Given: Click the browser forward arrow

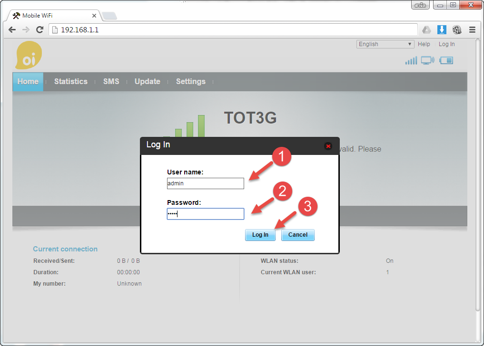Looking at the screenshot, I should pos(26,29).
